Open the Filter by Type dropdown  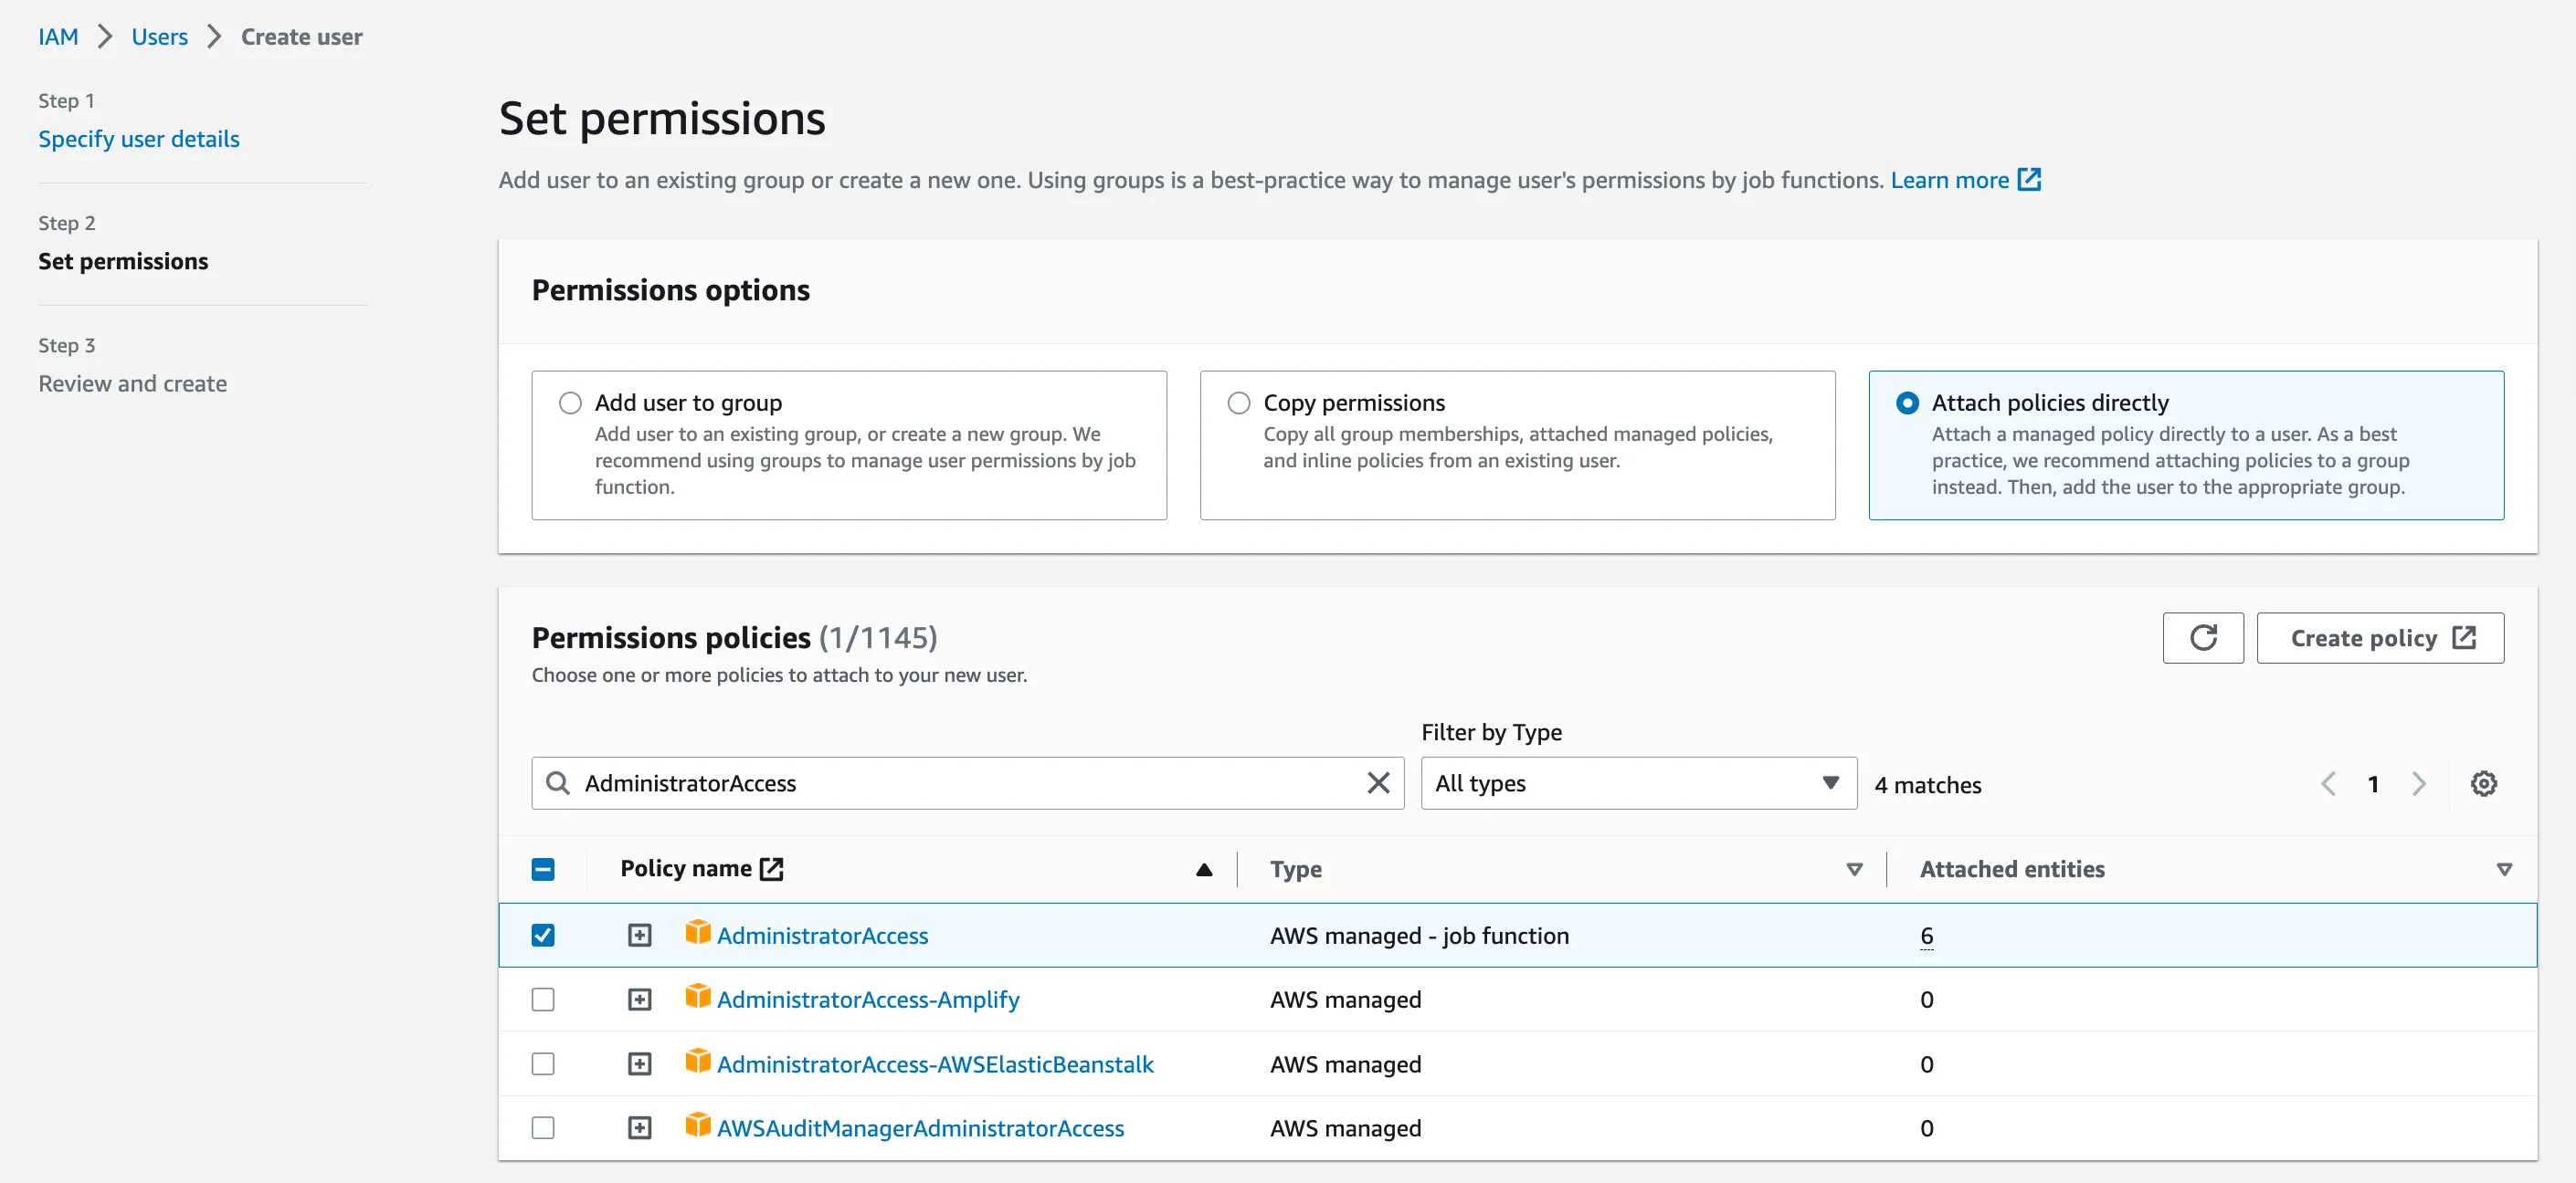coord(1638,782)
